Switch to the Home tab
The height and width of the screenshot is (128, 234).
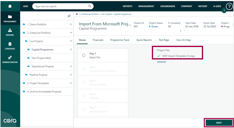click(x=82, y=40)
